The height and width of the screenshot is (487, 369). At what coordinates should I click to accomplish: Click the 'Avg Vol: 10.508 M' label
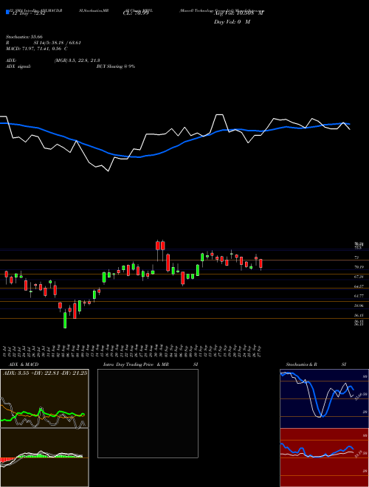[x=239, y=13]
